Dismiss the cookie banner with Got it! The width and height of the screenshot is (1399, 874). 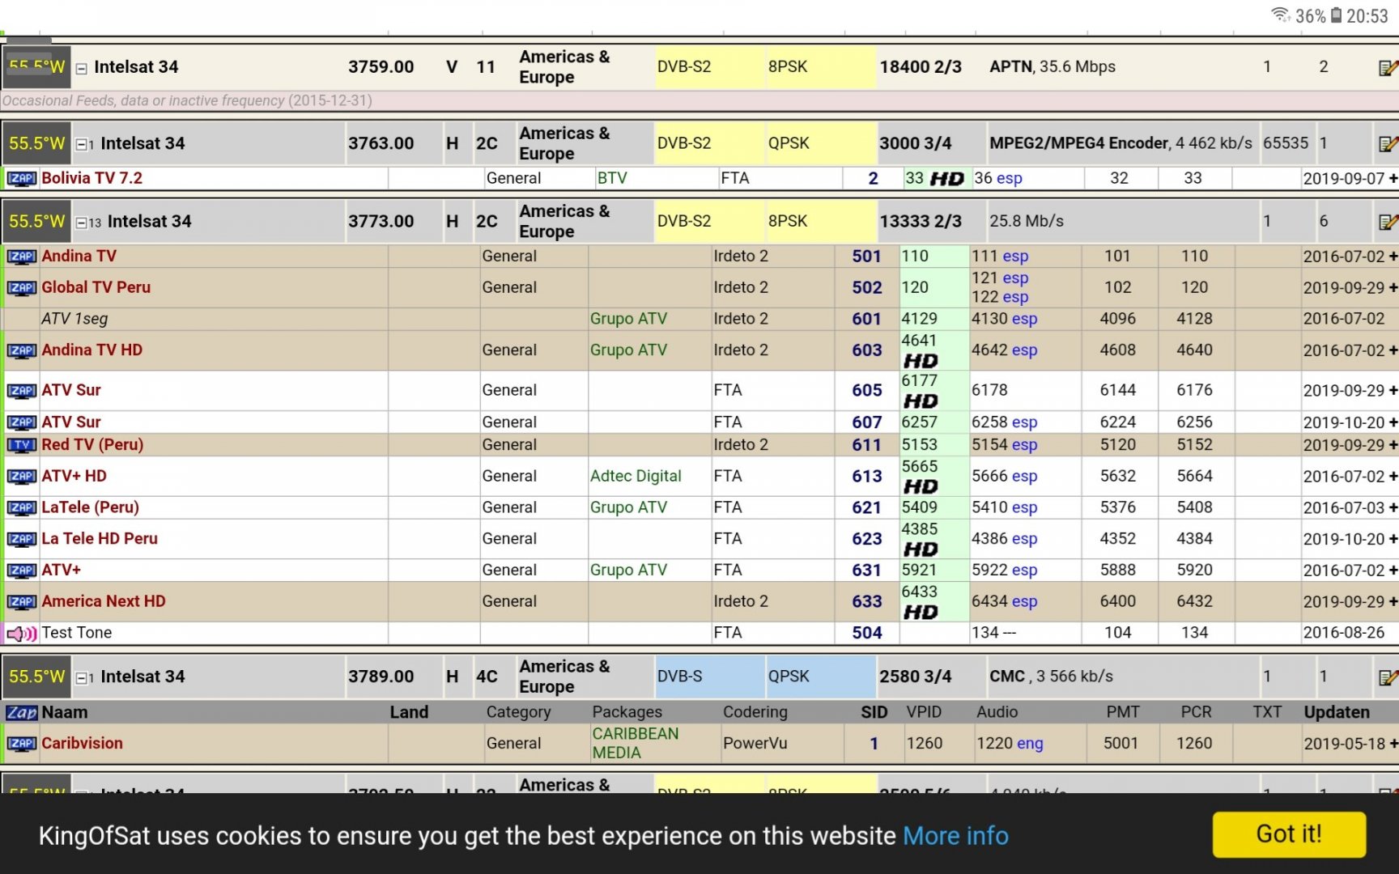click(x=1288, y=834)
